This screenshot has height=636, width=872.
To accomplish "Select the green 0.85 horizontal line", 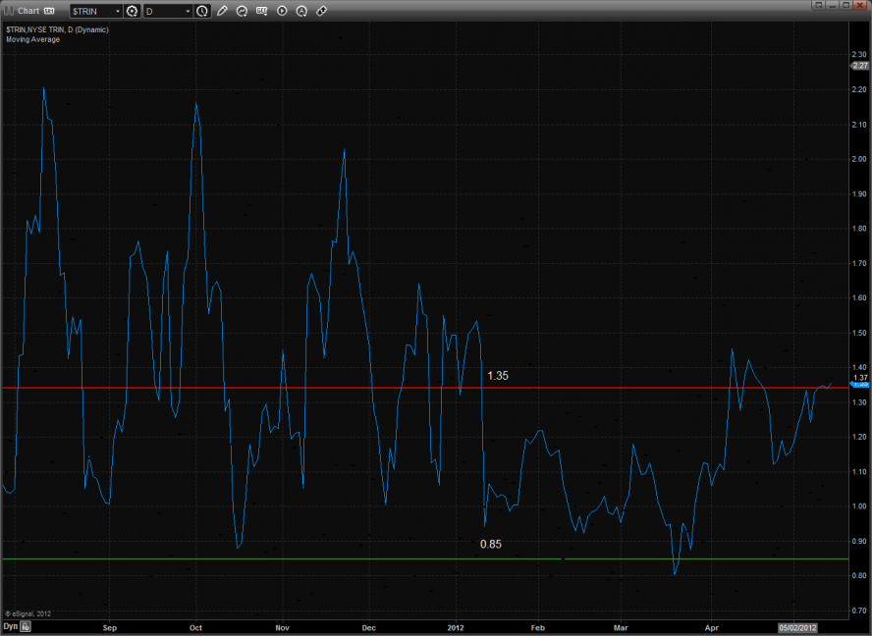I will pyautogui.click(x=295, y=558).
